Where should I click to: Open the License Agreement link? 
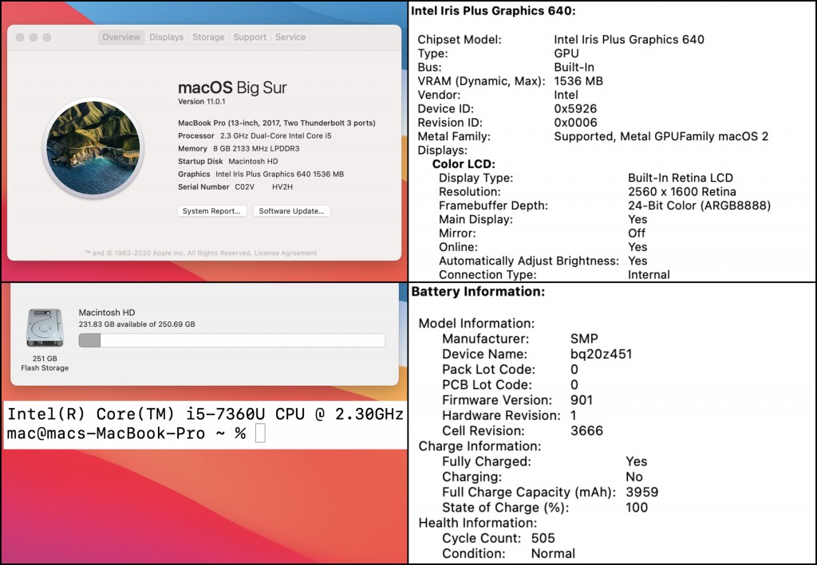(285, 253)
